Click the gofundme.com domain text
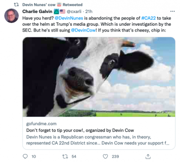The image size is (180, 163). (41, 124)
